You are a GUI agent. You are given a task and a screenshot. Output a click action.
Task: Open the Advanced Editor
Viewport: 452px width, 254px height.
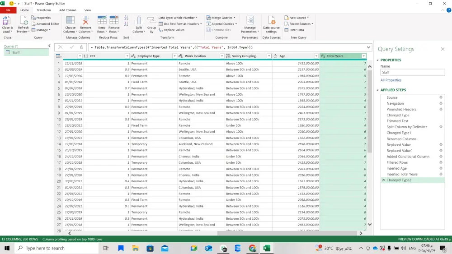45,24
